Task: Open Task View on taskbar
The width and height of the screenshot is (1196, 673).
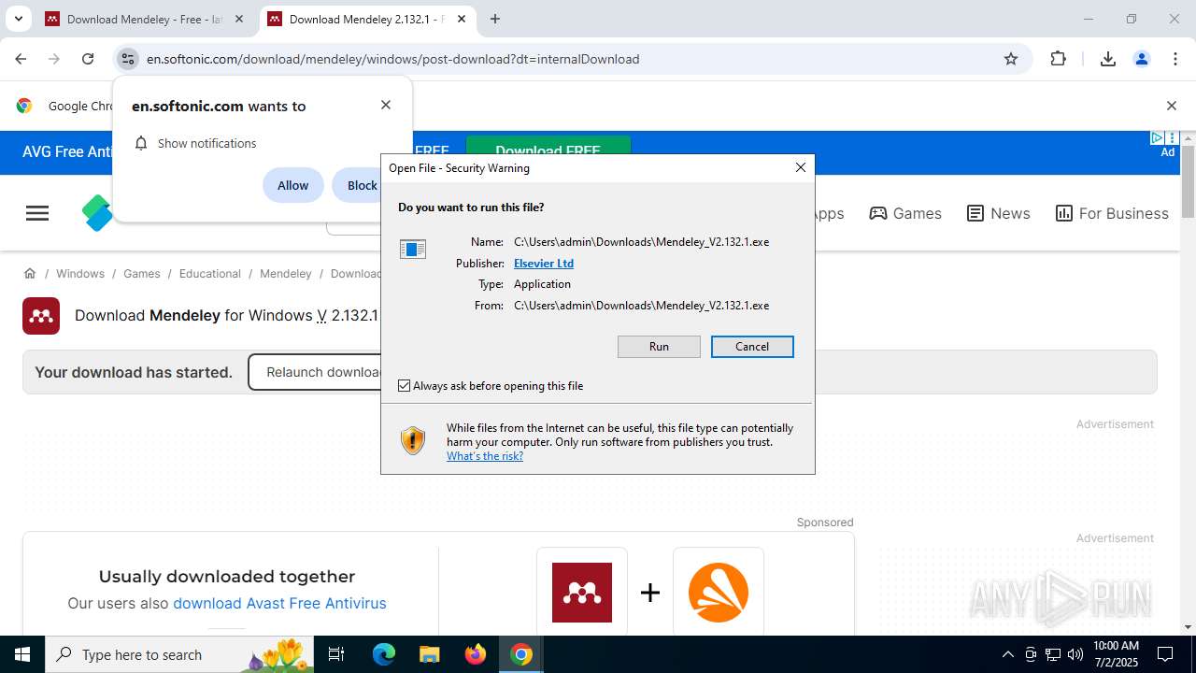Action: 337,654
